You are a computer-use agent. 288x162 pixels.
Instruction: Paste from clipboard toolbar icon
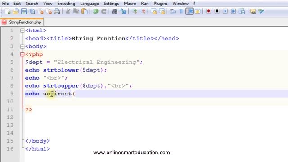tap(84, 11)
